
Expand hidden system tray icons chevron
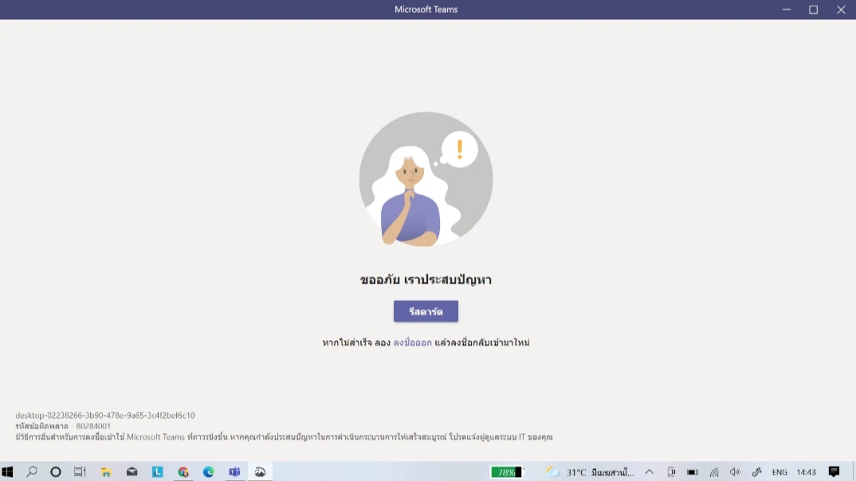pyautogui.click(x=649, y=471)
